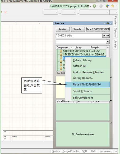
Task: Click the component filter input field
Action: (x=81, y=42)
